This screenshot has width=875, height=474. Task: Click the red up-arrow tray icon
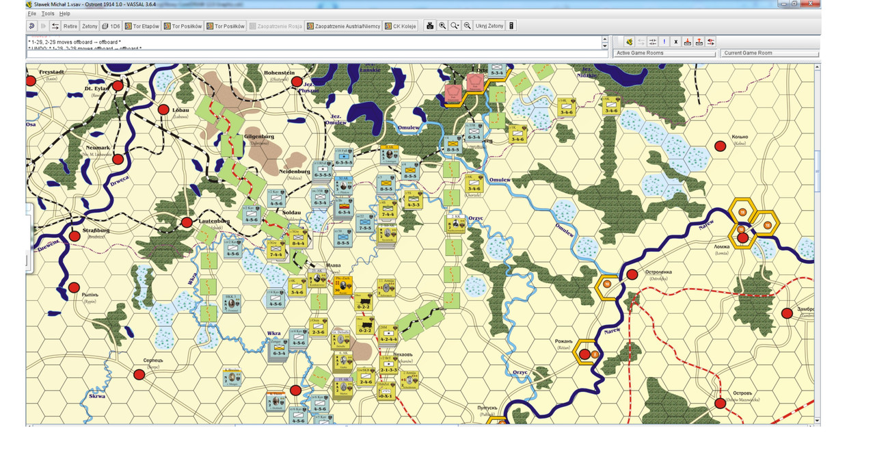pyautogui.click(x=699, y=42)
